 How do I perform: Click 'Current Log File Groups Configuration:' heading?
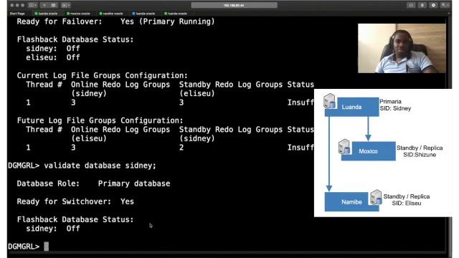[x=102, y=75]
